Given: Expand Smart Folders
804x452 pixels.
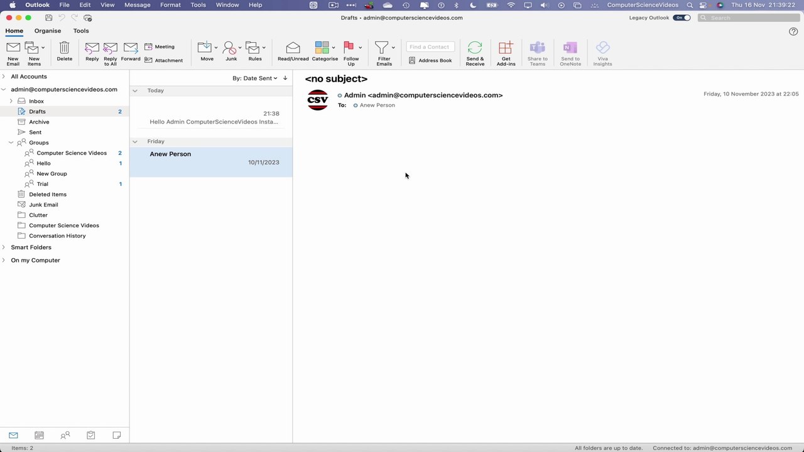Looking at the screenshot, I should [x=4, y=247].
